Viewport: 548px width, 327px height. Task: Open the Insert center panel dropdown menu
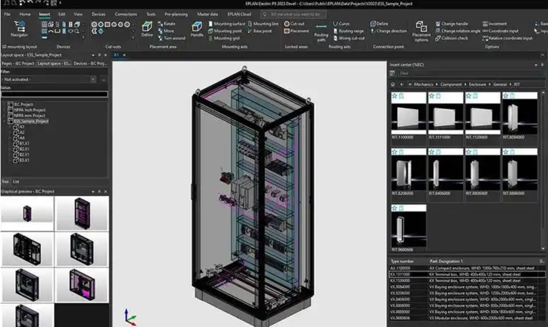click(536, 65)
